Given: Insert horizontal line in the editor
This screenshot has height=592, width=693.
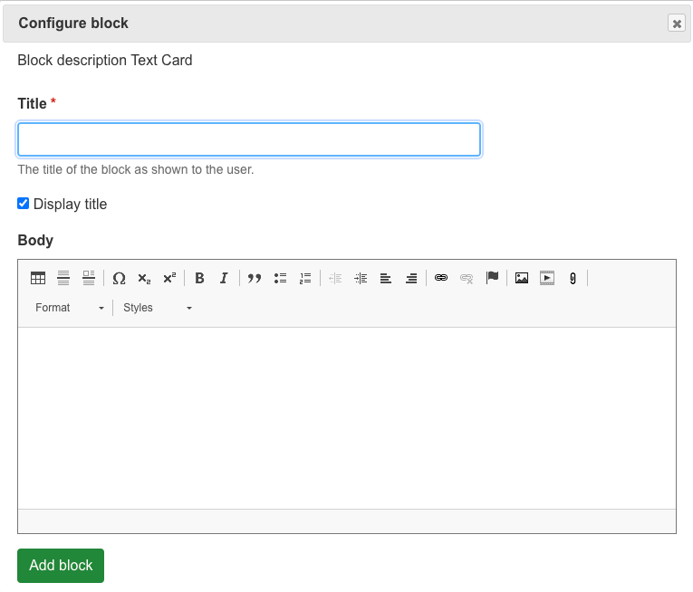Looking at the screenshot, I should pos(63,278).
